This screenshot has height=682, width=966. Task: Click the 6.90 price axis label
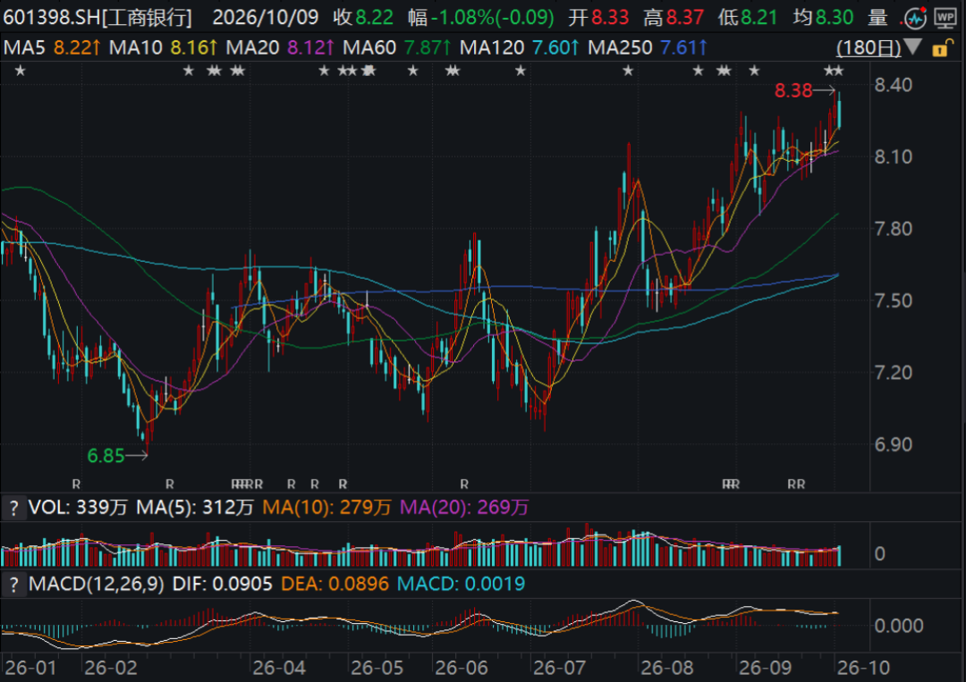click(894, 445)
